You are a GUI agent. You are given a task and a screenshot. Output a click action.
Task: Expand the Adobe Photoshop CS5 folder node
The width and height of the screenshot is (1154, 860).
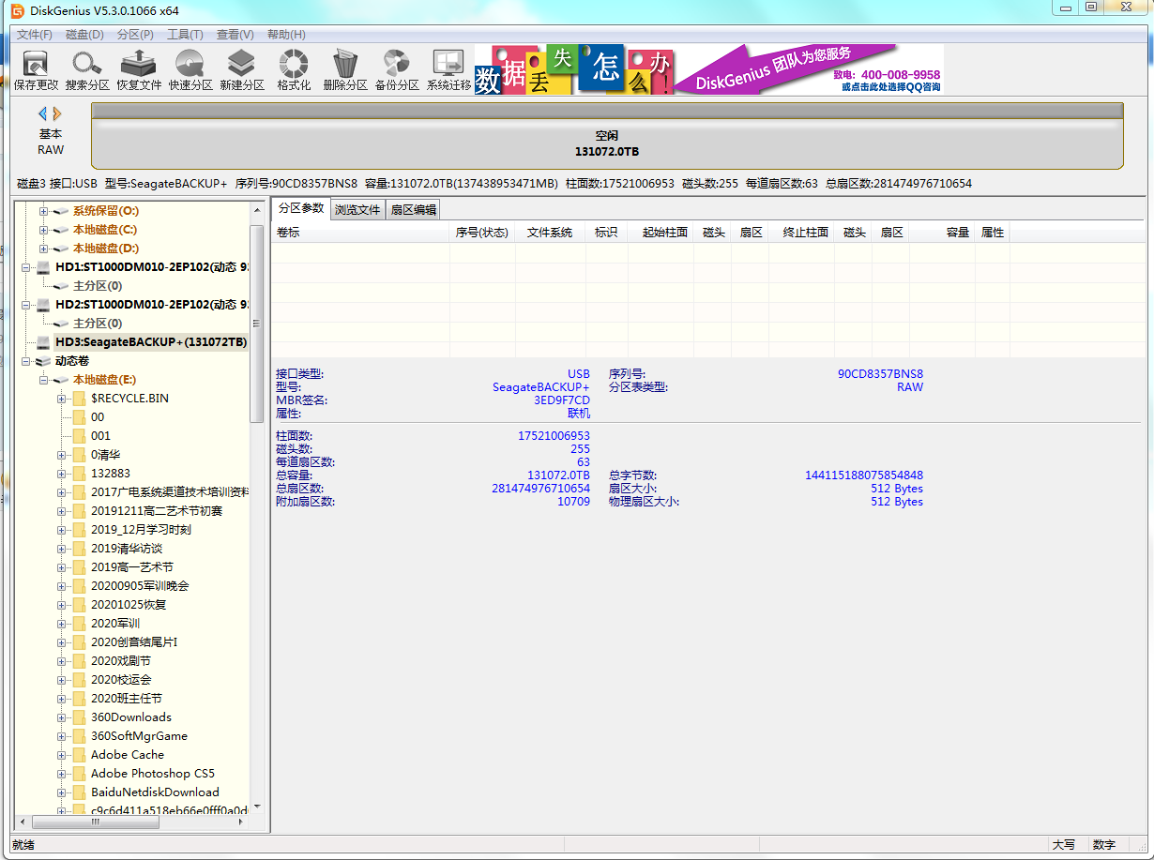click(61, 774)
